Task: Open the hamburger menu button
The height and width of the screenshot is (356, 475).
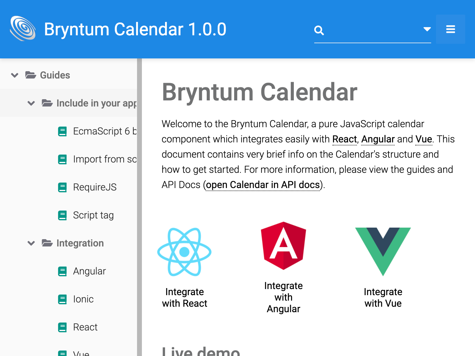Action: coord(451,29)
